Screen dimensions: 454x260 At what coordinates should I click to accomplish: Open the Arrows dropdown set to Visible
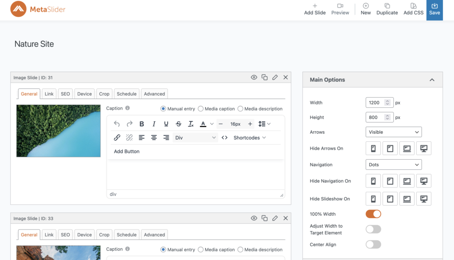point(393,132)
